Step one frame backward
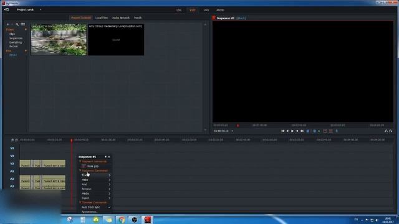Viewport: 399px width, 224px height. tap(288, 131)
